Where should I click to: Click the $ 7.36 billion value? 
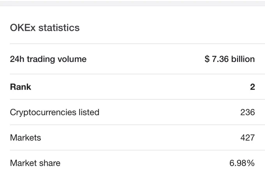[x=230, y=59]
